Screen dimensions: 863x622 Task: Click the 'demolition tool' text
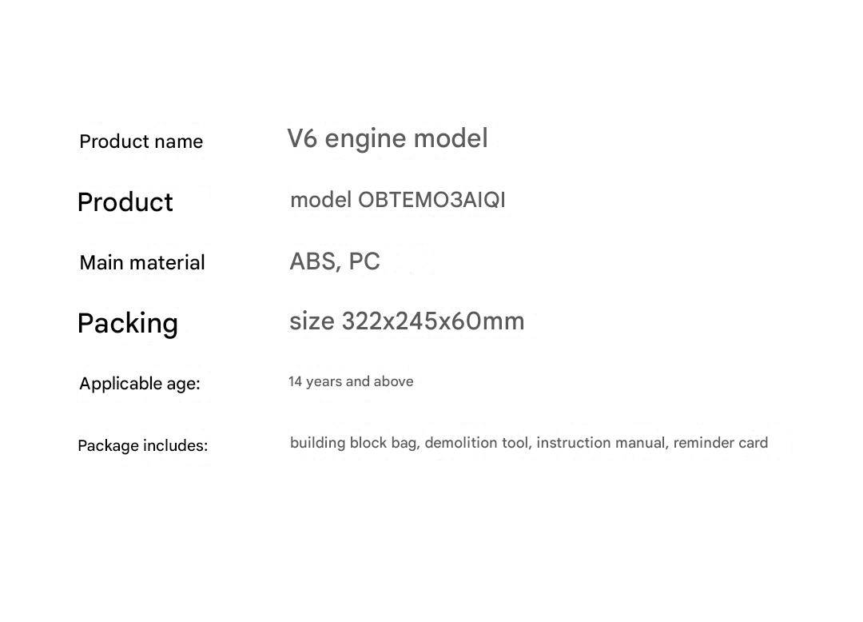476,443
